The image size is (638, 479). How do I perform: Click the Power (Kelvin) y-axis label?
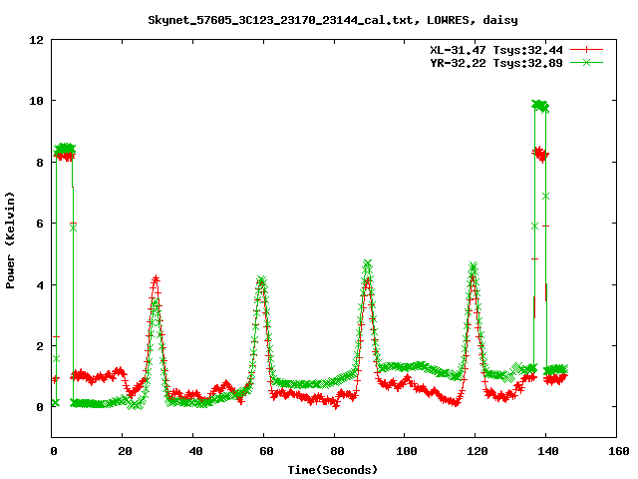click(x=10, y=240)
